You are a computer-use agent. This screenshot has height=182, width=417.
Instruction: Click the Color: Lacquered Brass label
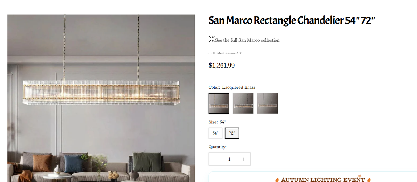232,87
